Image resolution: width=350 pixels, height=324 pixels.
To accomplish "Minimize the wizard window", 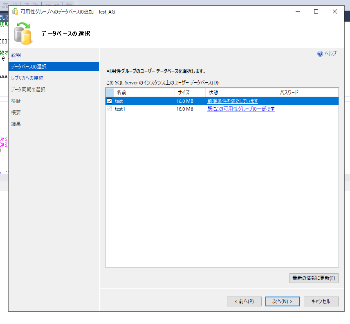I will (x=298, y=11).
